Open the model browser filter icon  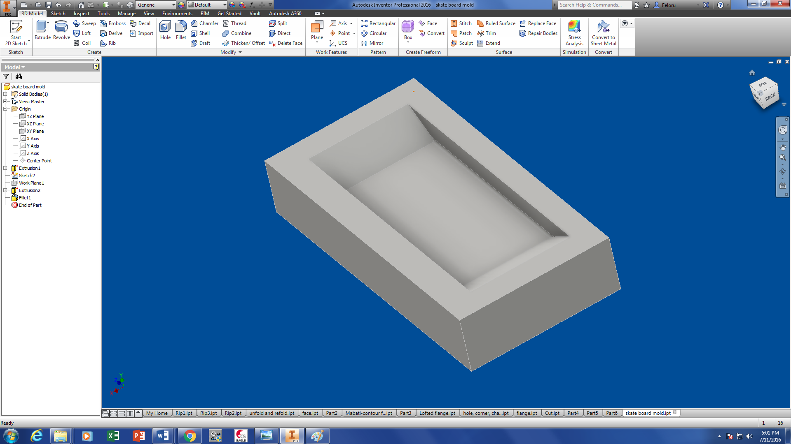pos(6,76)
